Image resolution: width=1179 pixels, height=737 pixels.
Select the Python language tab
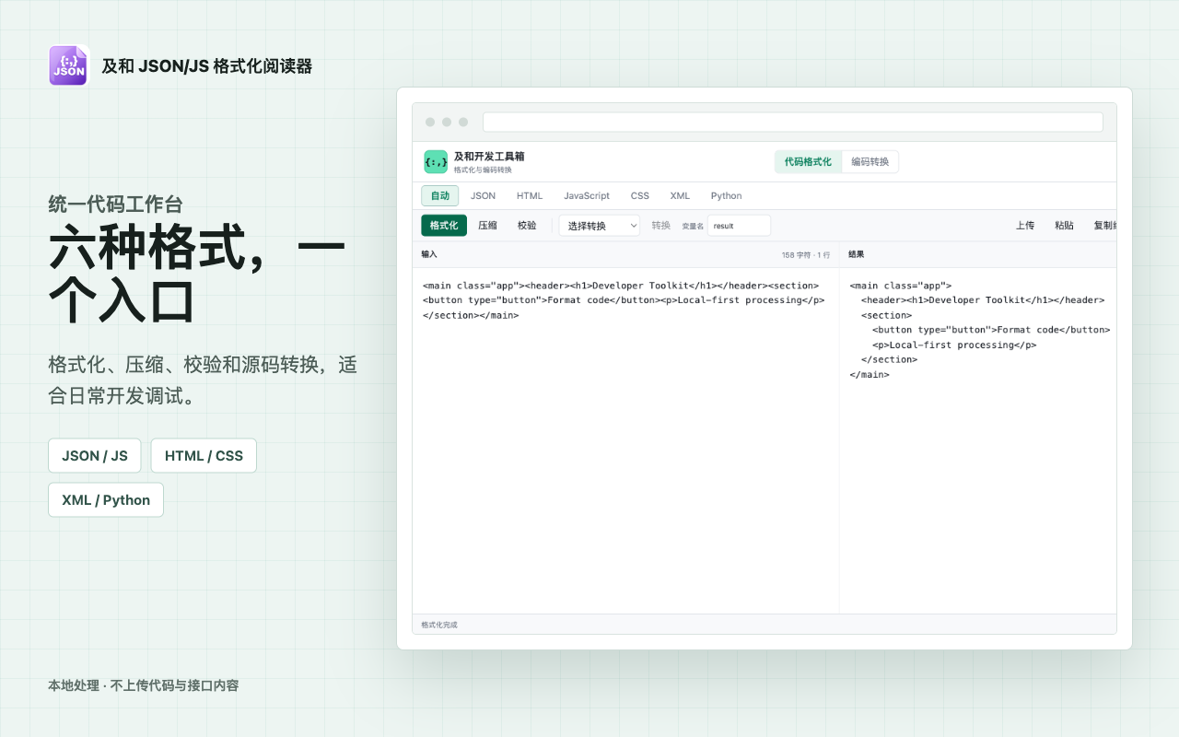tap(726, 196)
